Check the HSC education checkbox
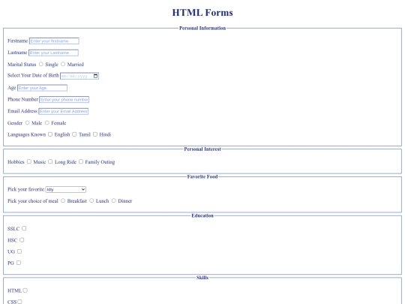Viewport: 405px width, 304px height. click(22, 240)
